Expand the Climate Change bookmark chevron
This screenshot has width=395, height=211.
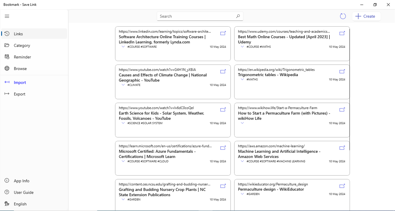point(123,85)
